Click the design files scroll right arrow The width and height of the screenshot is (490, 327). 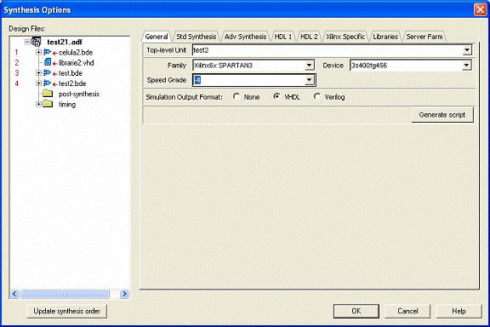point(124,294)
